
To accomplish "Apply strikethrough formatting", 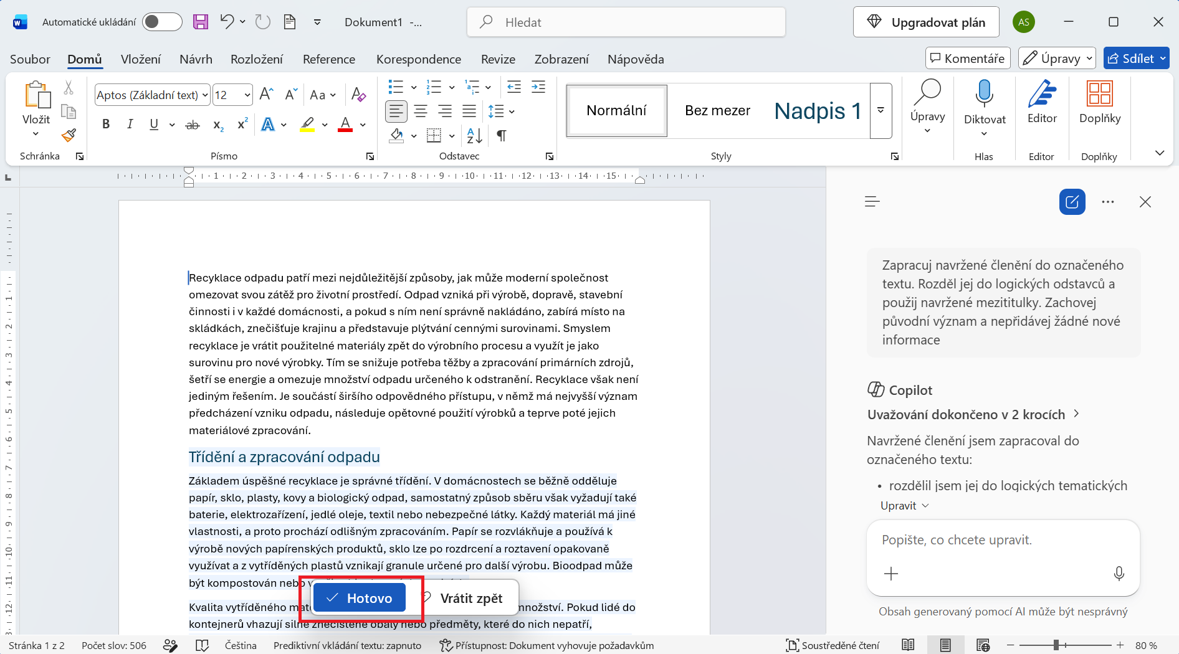I will 193,125.
